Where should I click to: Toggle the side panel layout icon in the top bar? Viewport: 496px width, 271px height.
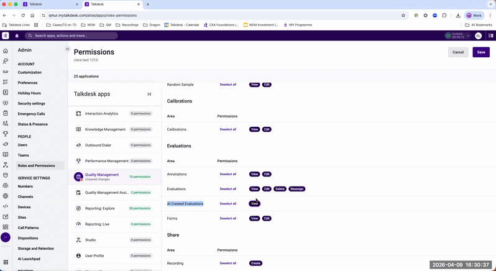(491, 35)
